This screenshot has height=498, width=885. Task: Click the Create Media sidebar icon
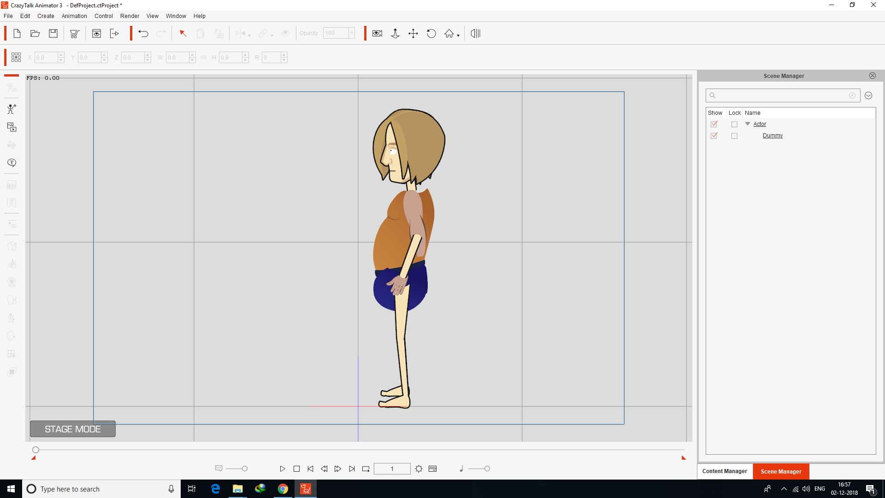[12, 127]
